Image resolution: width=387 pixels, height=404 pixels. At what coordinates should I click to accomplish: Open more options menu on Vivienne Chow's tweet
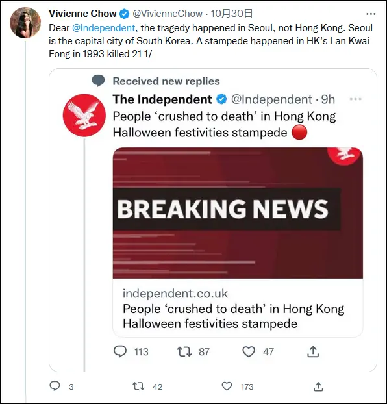click(371, 14)
